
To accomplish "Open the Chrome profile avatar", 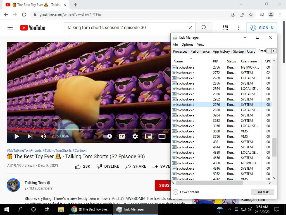I will [271, 15].
